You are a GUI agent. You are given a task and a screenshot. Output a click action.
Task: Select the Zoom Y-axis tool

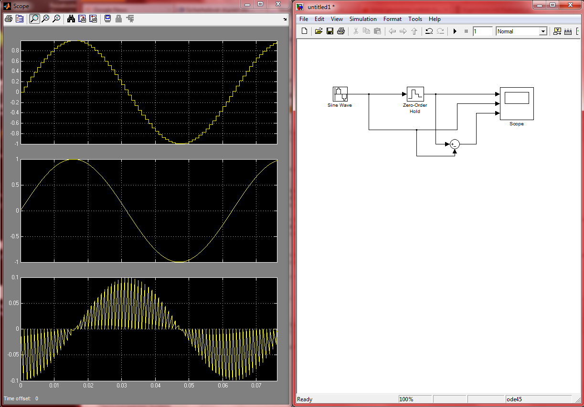(57, 19)
